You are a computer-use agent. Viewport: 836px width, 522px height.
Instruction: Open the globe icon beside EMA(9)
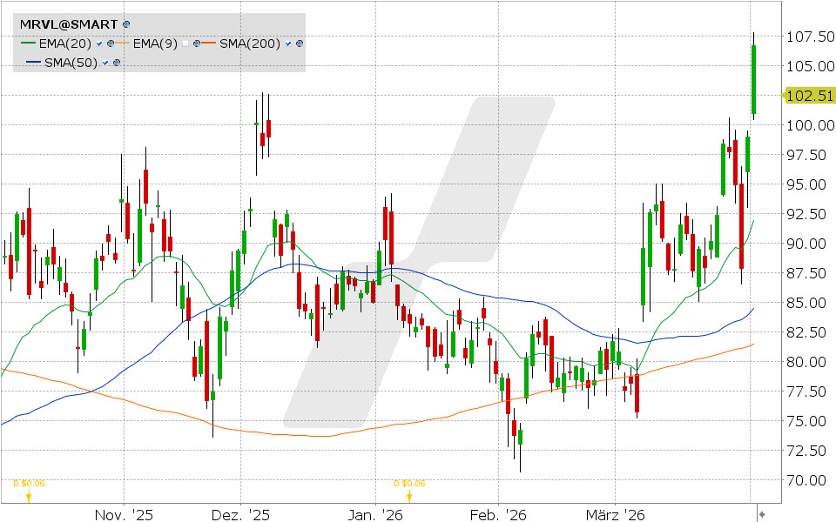[197, 43]
